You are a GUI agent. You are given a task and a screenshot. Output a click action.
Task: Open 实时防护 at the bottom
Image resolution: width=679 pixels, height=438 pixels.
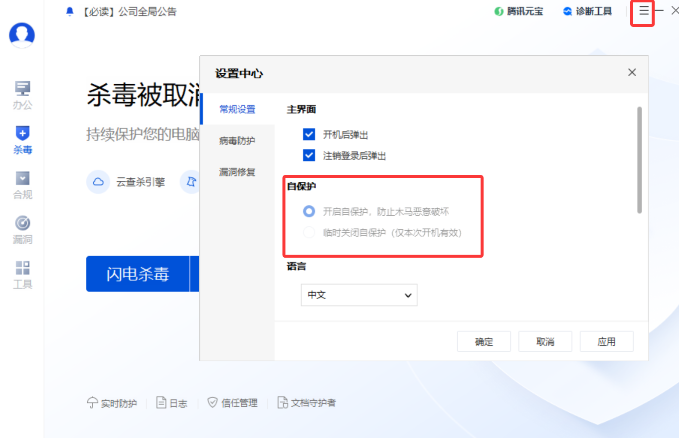point(112,403)
